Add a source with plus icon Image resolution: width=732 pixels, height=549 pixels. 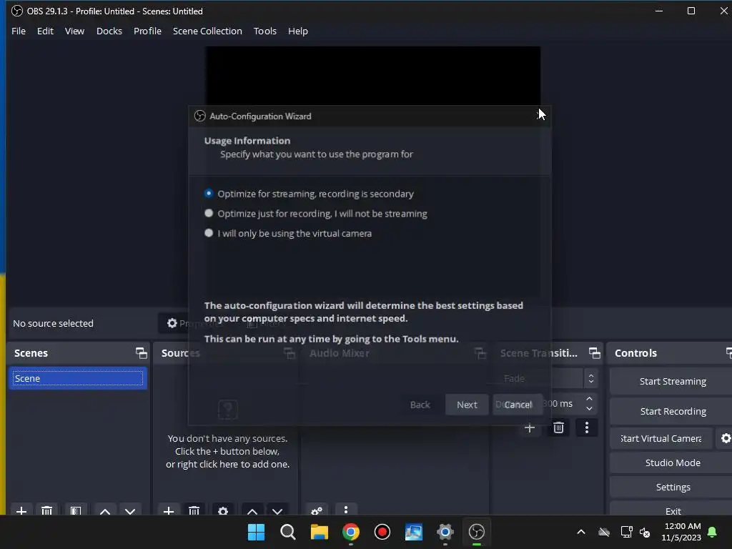click(169, 510)
